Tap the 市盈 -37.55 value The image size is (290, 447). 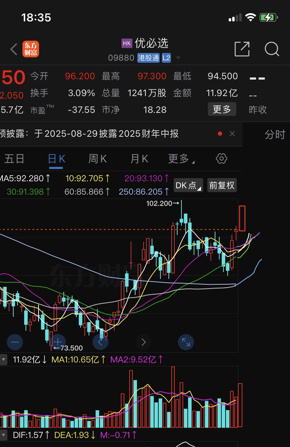click(82, 110)
